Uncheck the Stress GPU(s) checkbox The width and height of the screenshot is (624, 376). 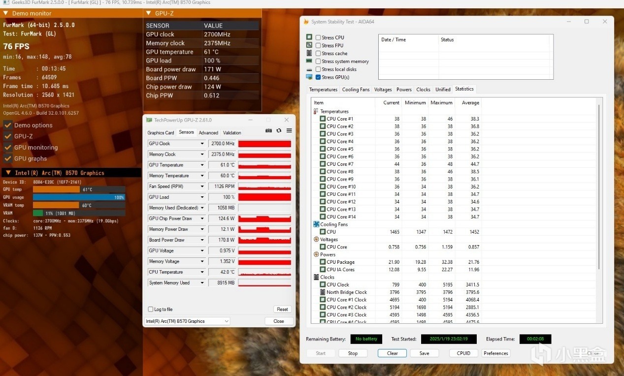click(x=318, y=77)
